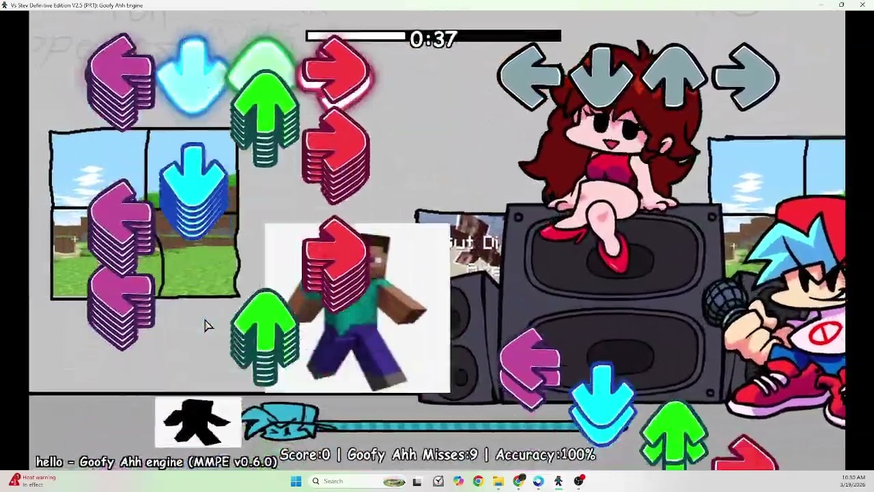Click the walking Steve picture
This screenshot has height=492, width=874.
tap(357, 308)
